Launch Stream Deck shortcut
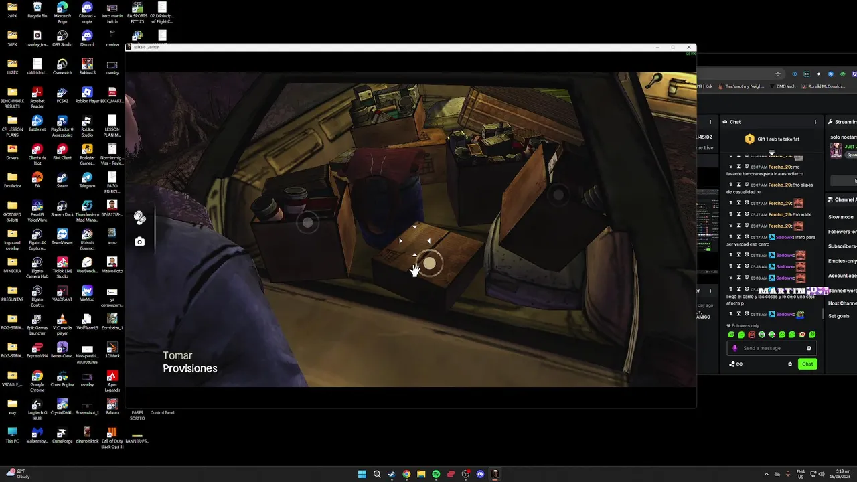The width and height of the screenshot is (857, 482). (62, 208)
